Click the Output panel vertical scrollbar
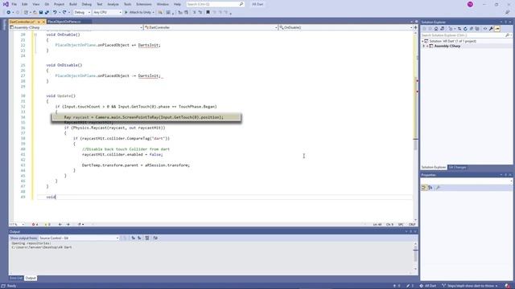 415,255
